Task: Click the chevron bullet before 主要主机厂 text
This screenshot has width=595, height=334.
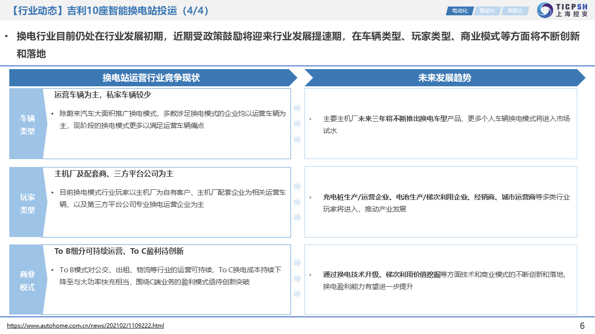Action: pyautogui.click(x=311, y=119)
